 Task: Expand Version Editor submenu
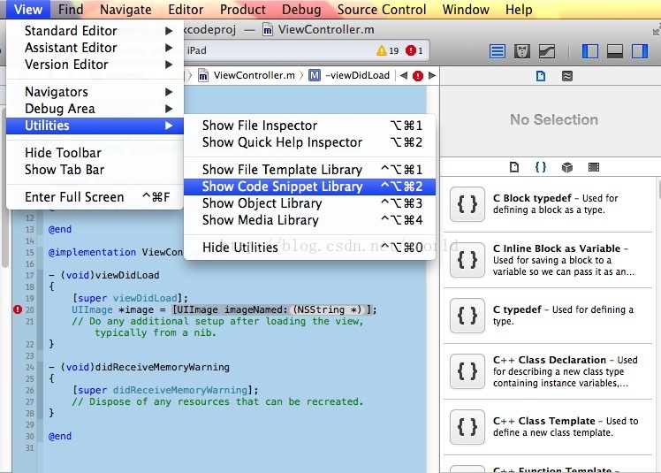tap(95, 65)
